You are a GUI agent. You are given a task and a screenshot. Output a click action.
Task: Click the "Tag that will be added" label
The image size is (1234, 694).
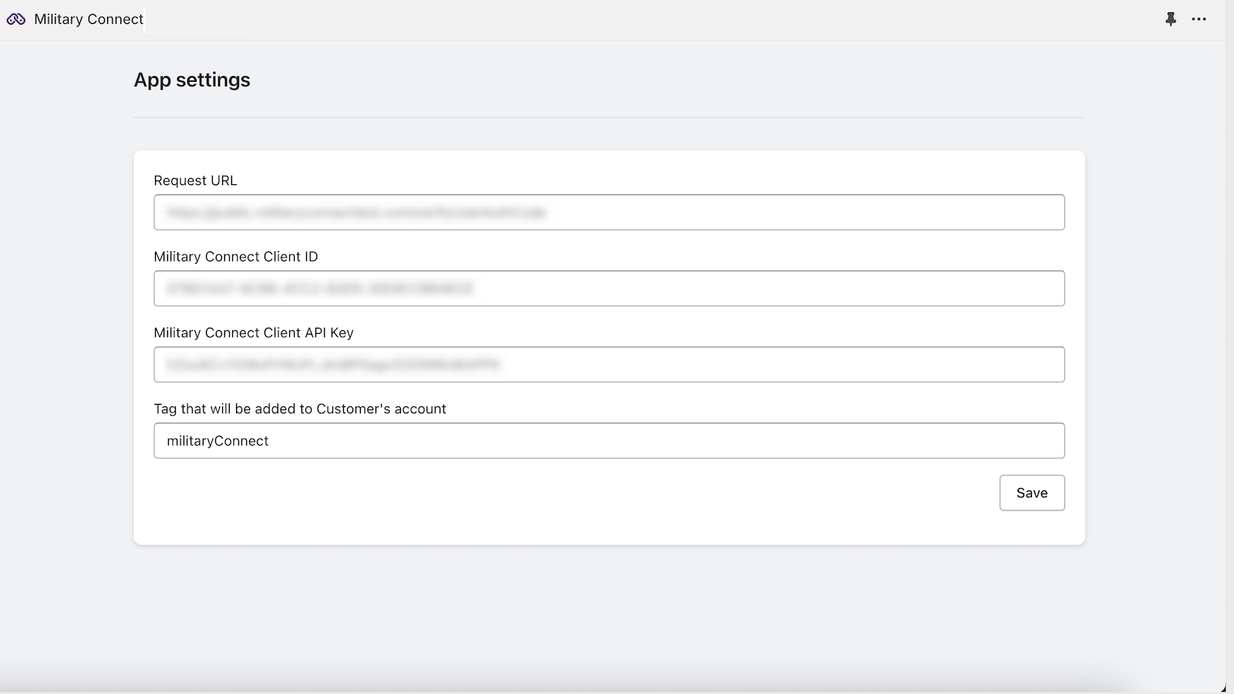pyautogui.click(x=299, y=409)
